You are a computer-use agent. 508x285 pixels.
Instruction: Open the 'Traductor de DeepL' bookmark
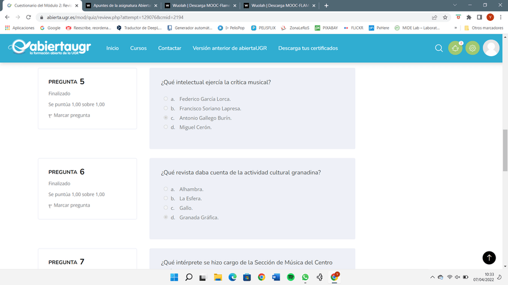pos(139,28)
